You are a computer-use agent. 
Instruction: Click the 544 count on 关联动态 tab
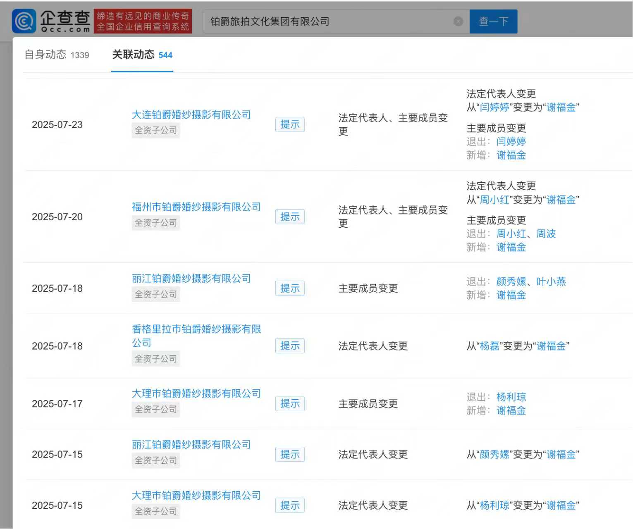tap(165, 55)
